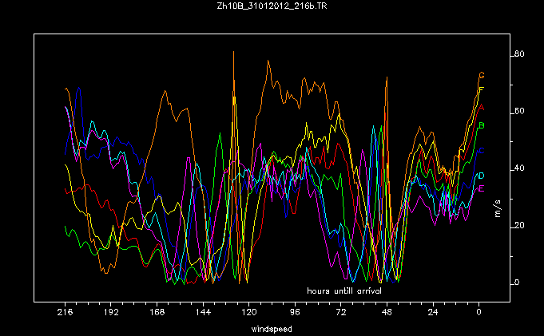The image size is (544, 336).
Task: Click the 80 value on y-axis
Action: [518, 54]
